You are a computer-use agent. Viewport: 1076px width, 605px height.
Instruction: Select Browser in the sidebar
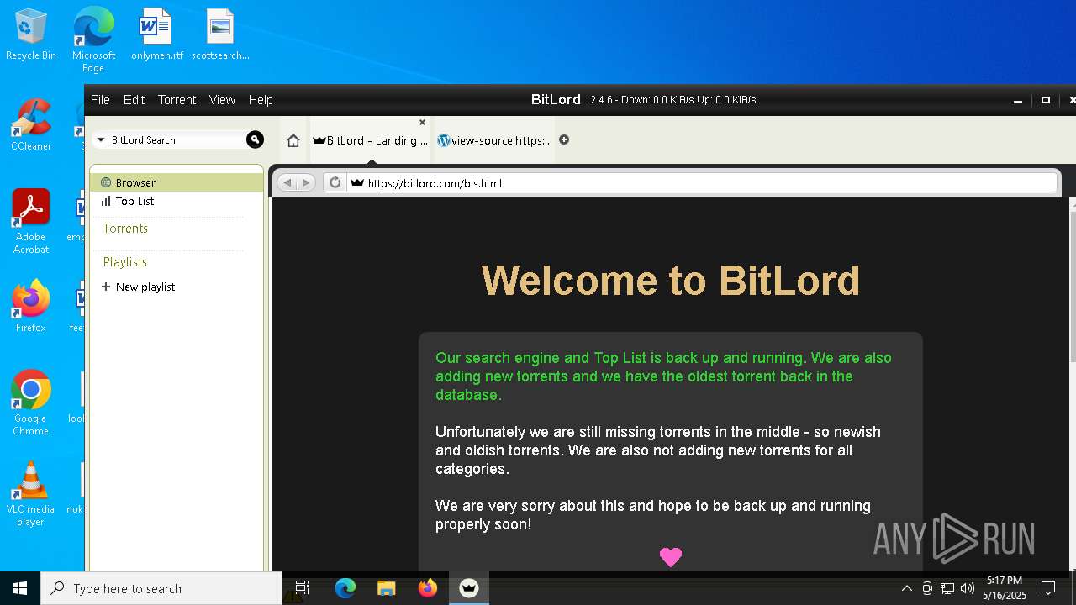(x=177, y=182)
